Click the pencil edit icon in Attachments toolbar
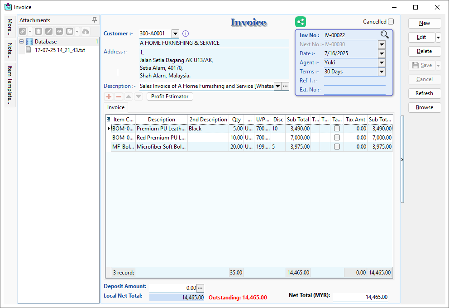Image resolution: width=449 pixels, height=308 pixels. 48,31
